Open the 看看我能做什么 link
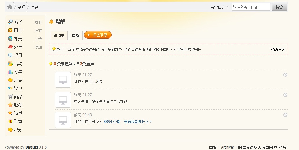 (138, 122)
